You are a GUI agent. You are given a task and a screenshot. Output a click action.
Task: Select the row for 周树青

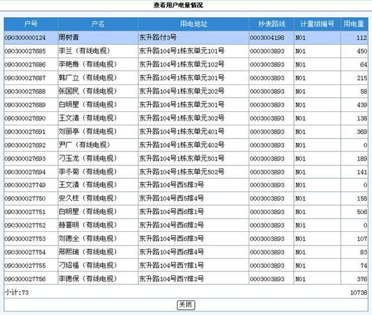pos(186,38)
